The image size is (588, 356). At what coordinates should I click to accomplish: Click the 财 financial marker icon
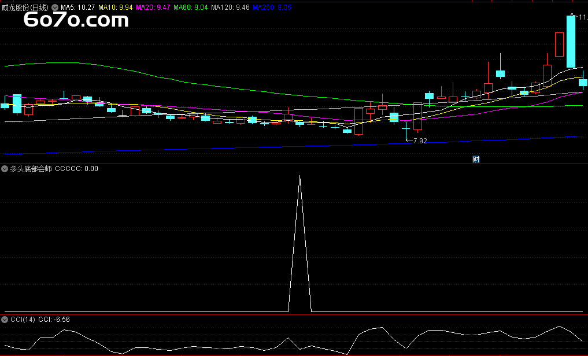tap(476, 160)
